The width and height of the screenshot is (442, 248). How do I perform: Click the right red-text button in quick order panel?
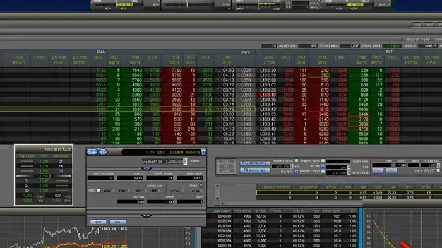391,170
